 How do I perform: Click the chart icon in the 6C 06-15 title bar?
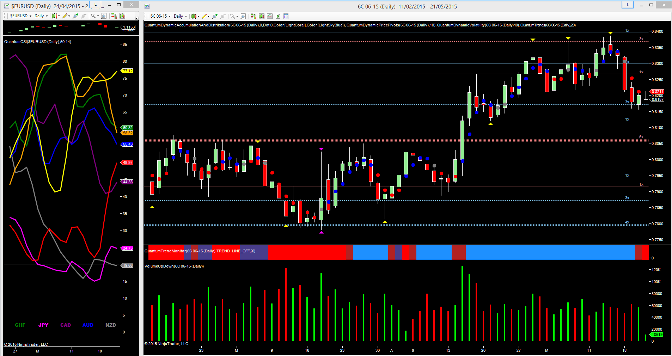point(147,6)
